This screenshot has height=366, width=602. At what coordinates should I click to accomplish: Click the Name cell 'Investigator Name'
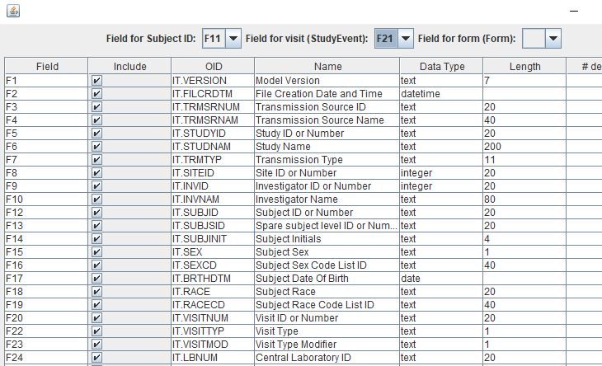(x=327, y=199)
